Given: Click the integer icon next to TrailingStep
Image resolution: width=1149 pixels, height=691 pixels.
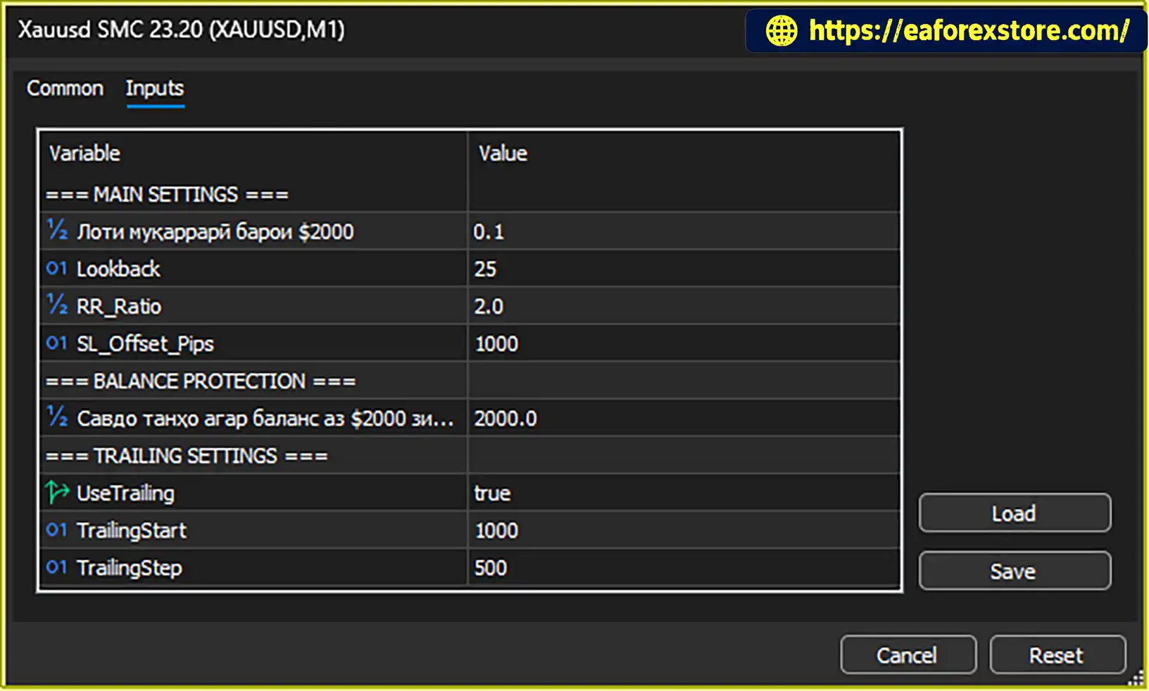Looking at the screenshot, I should pos(57,566).
